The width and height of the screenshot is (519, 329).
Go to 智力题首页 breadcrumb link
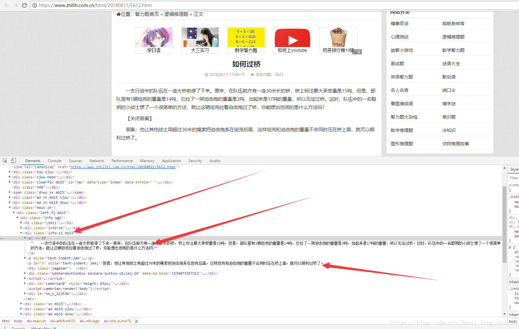pos(147,14)
